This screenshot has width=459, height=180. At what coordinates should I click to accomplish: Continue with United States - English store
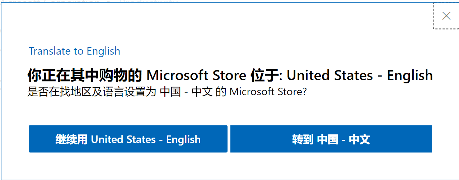(128, 139)
